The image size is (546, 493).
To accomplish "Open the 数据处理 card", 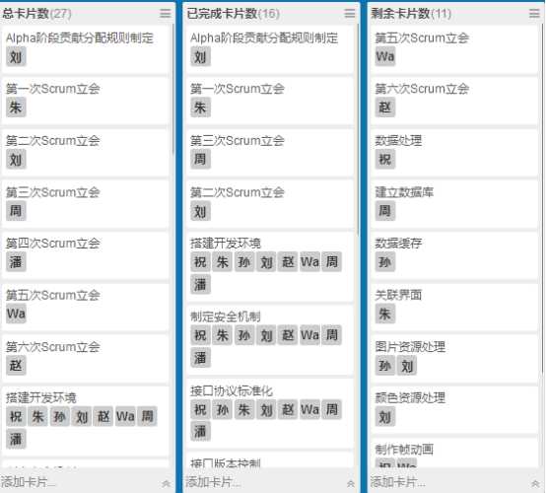I will [454, 152].
